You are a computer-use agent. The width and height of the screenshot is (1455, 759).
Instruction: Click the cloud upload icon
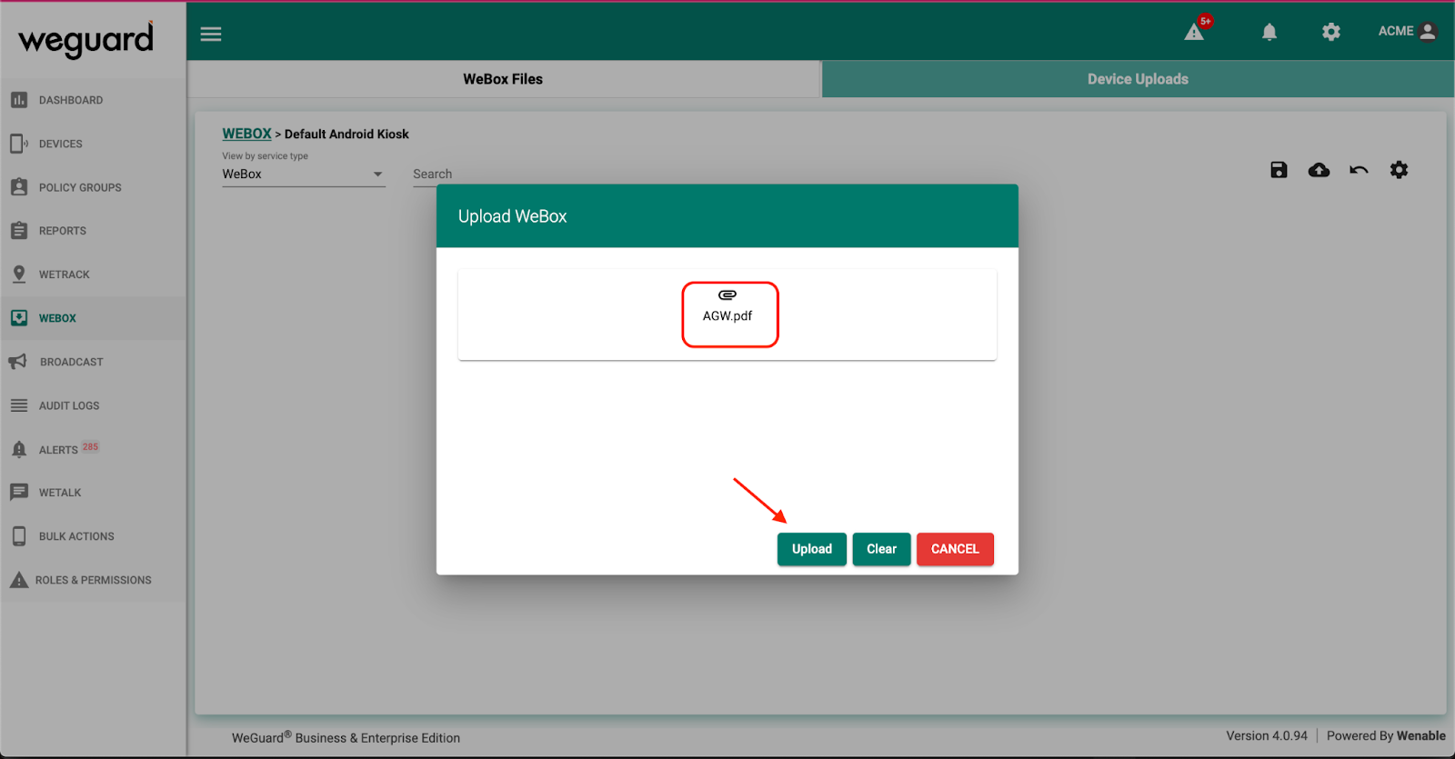tap(1319, 170)
